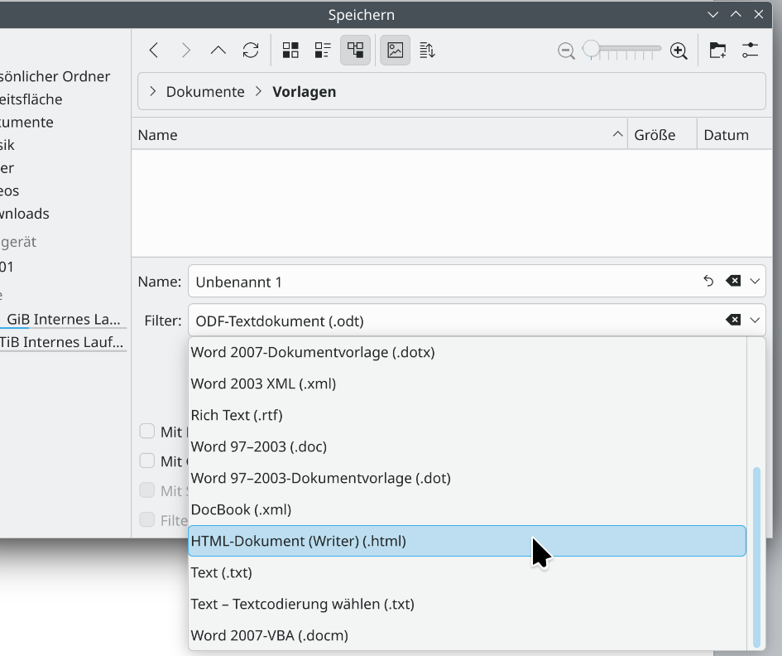782x656 pixels.
Task: Go up to the parent folder
Action: point(218,51)
